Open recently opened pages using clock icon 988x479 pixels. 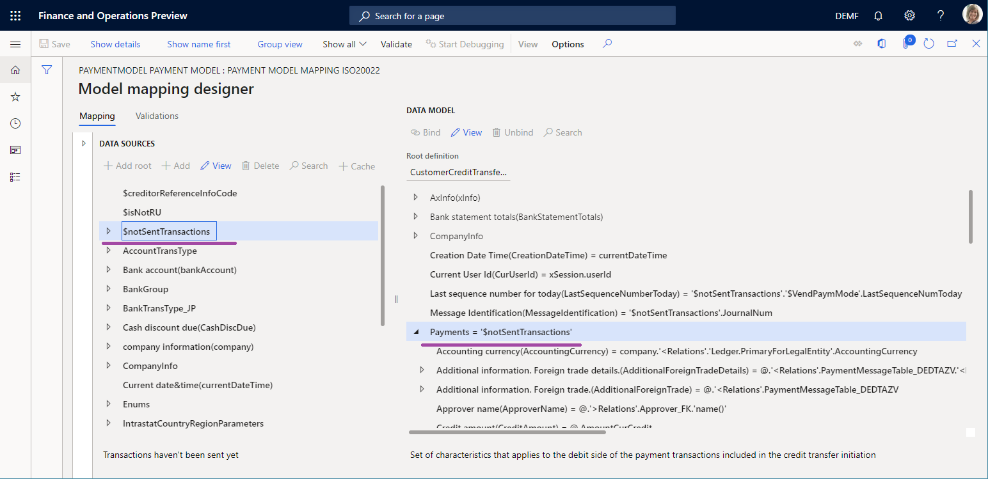(x=15, y=123)
